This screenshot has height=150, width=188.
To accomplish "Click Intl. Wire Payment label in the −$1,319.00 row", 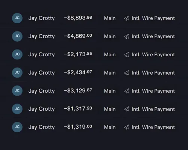I will click(x=153, y=127).
